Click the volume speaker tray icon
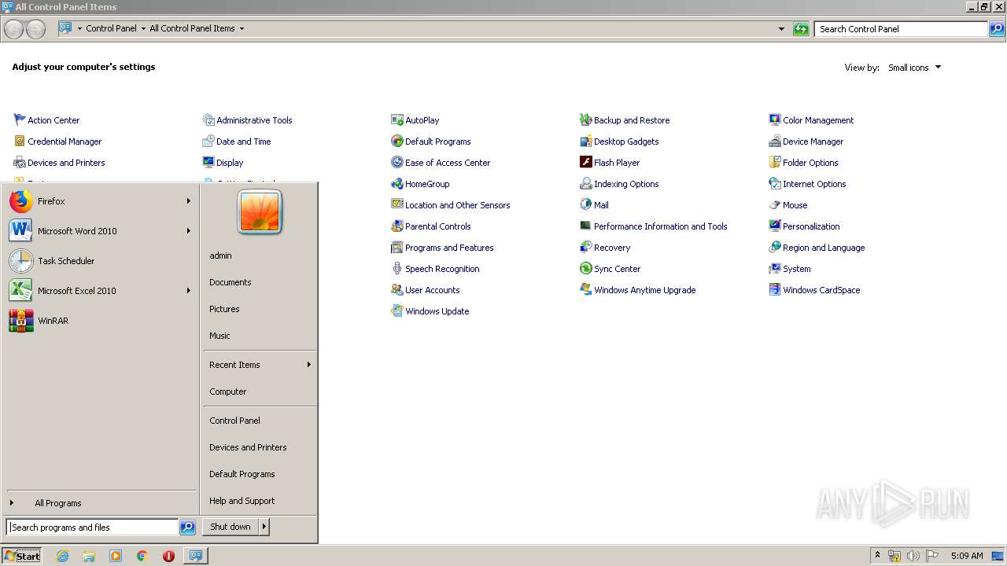The image size is (1007, 566). click(913, 556)
